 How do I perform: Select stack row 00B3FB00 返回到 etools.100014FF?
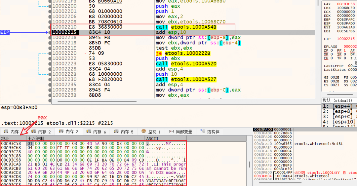coord(305,172)
